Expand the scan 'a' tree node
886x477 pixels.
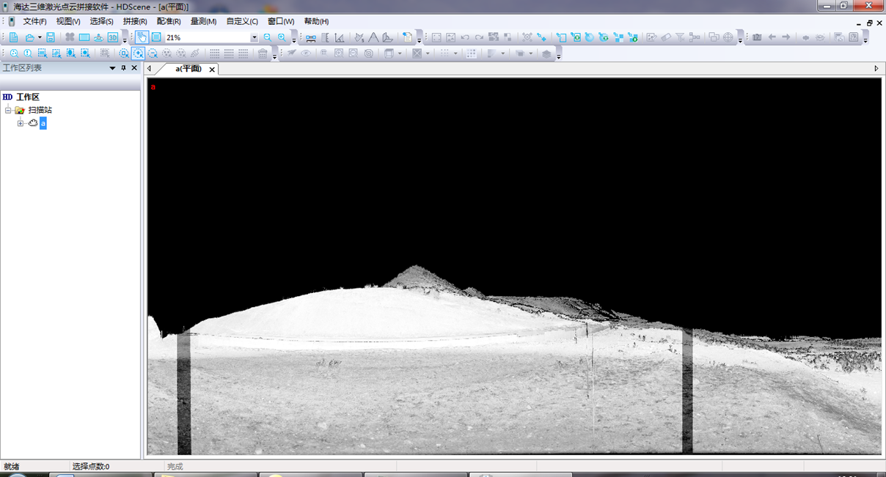coord(21,123)
